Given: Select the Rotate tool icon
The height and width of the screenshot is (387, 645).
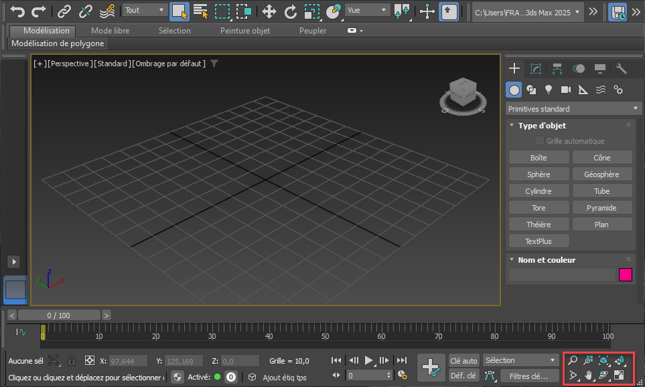Looking at the screenshot, I should tap(290, 11).
